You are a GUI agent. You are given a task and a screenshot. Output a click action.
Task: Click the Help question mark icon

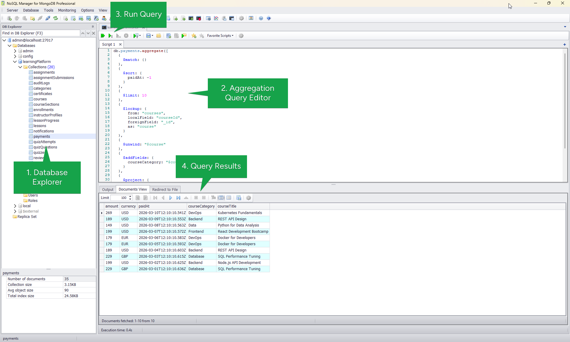coord(261,18)
